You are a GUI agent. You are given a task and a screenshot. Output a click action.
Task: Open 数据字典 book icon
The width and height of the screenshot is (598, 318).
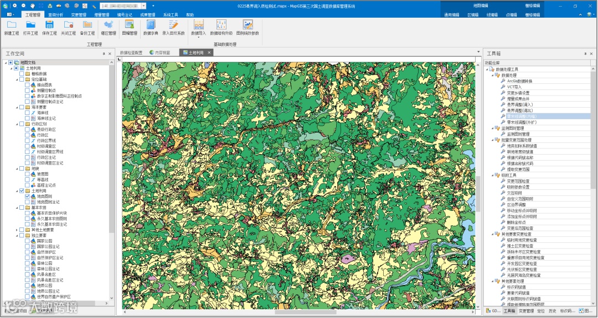point(151,25)
